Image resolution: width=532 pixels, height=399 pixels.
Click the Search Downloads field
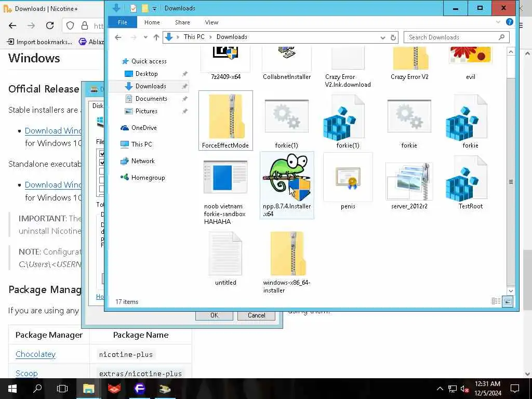456,37
